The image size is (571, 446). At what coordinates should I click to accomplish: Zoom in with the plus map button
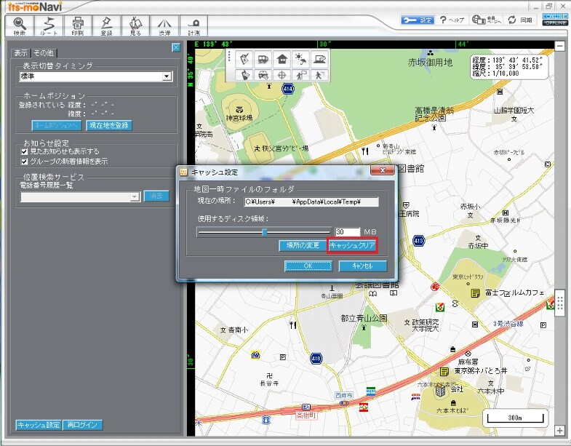pos(559,431)
